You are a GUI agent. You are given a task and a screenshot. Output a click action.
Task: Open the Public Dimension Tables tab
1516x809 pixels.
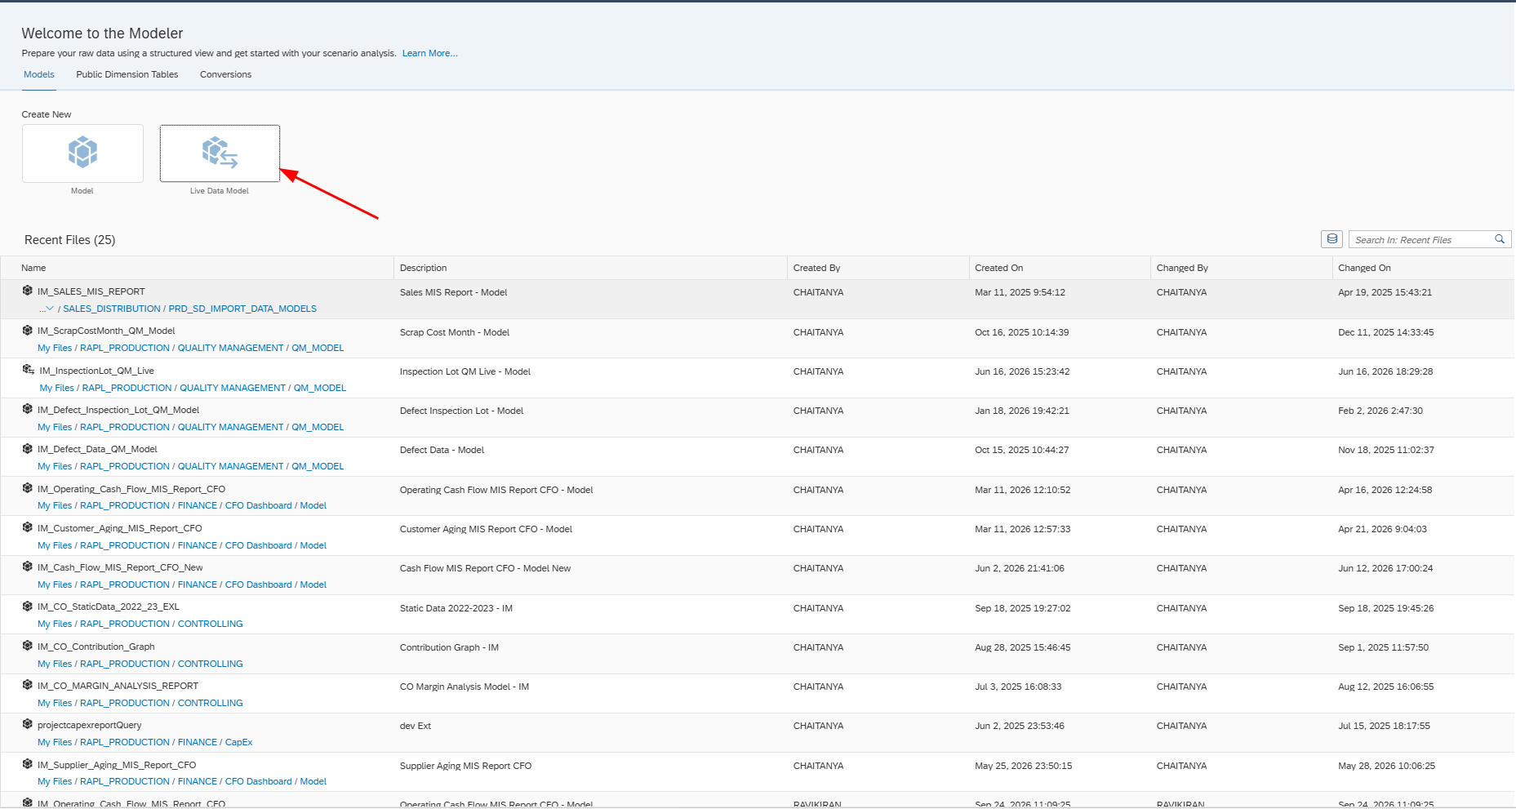pyautogui.click(x=127, y=74)
